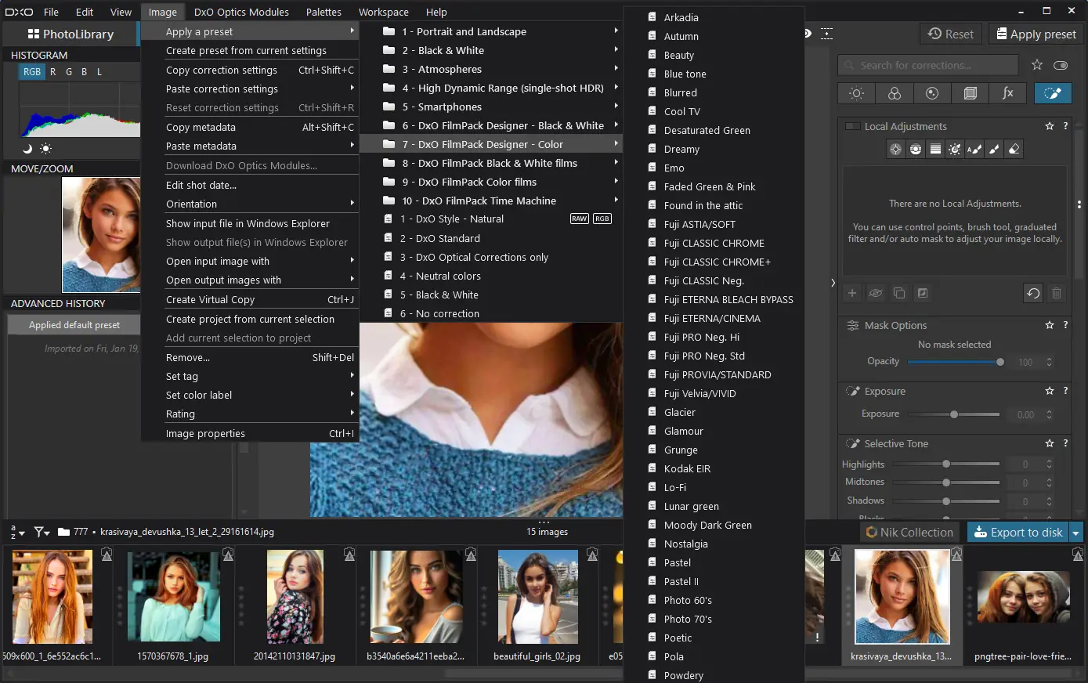Click the Nik Collection button

pos(909,533)
